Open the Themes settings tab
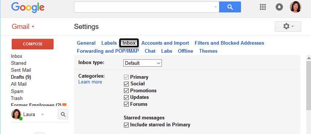The image size is (311, 134). coord(208,51)
